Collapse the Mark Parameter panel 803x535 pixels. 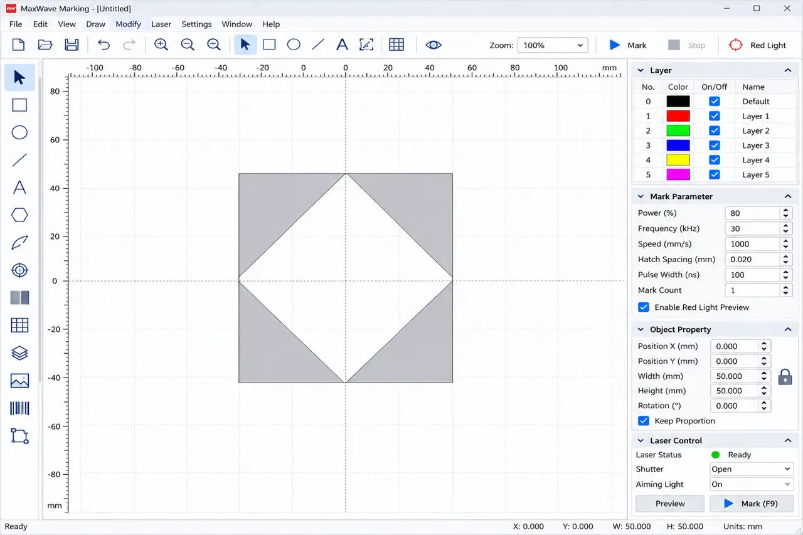[788, 196]
